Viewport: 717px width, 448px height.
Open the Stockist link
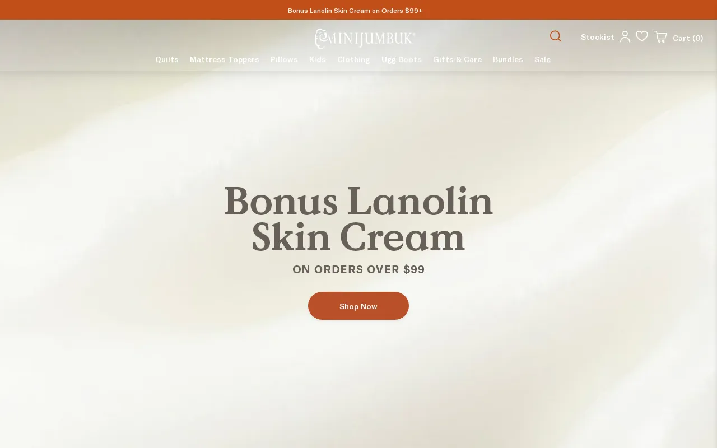[598, 37]
